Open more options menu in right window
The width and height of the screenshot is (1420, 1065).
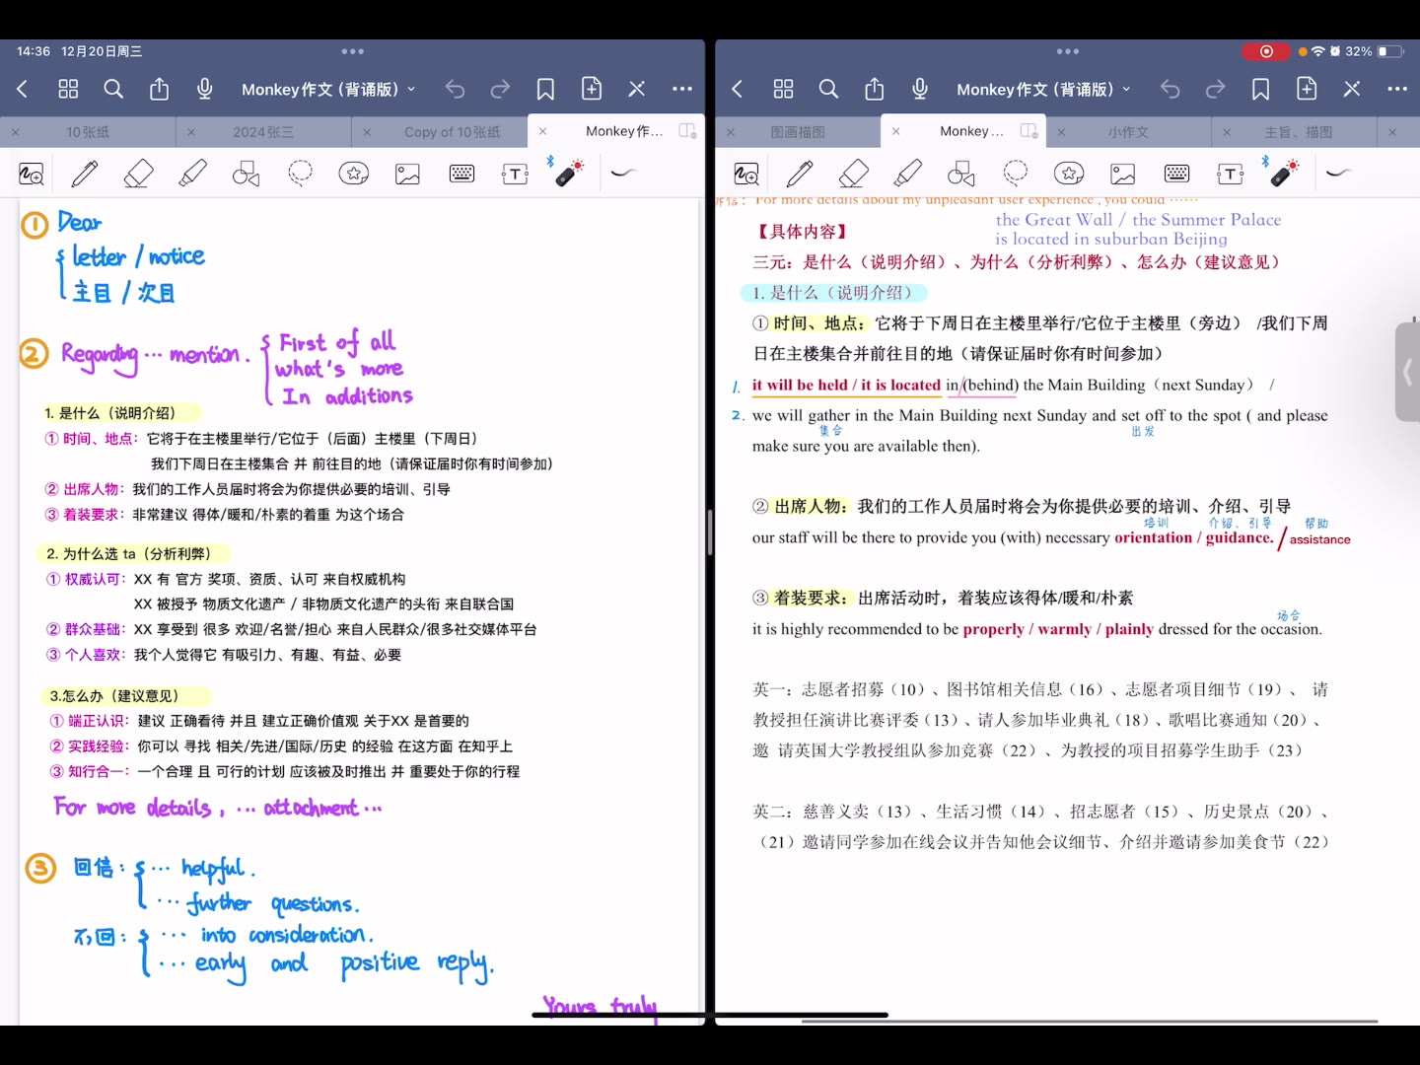pos(1397,89)
